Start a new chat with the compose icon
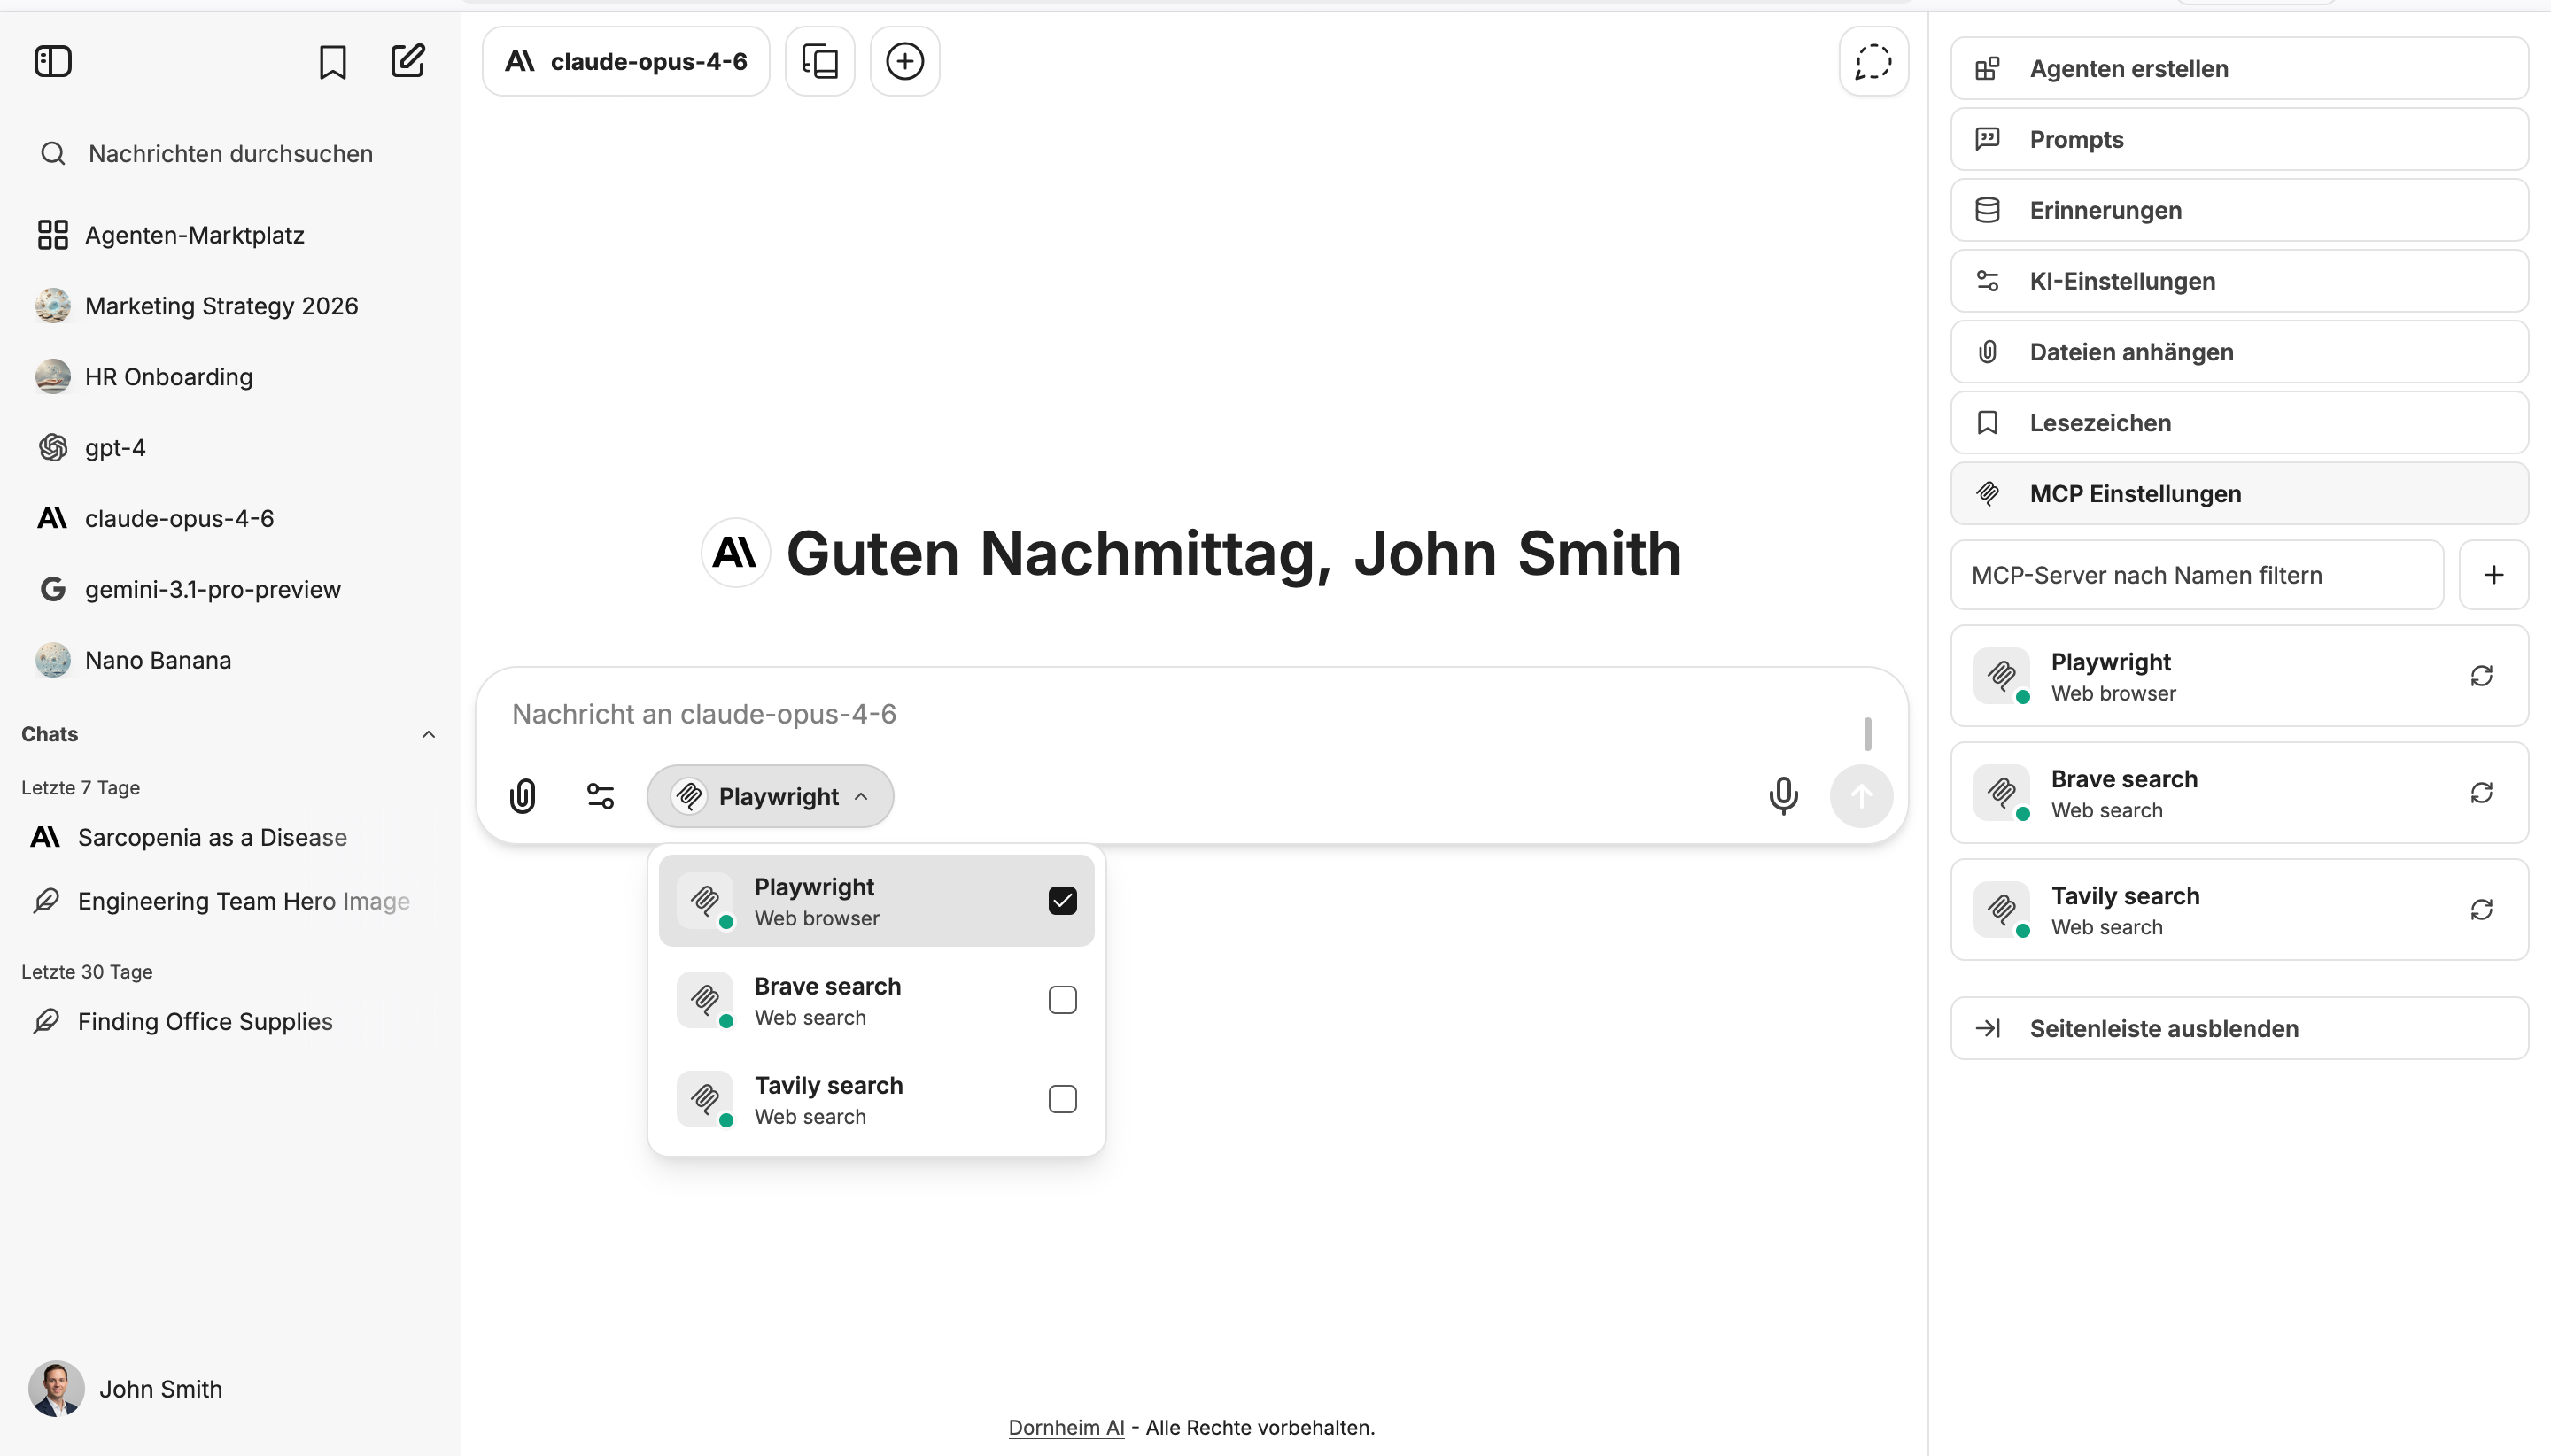2551x1456 pixels. coord(408,61)
